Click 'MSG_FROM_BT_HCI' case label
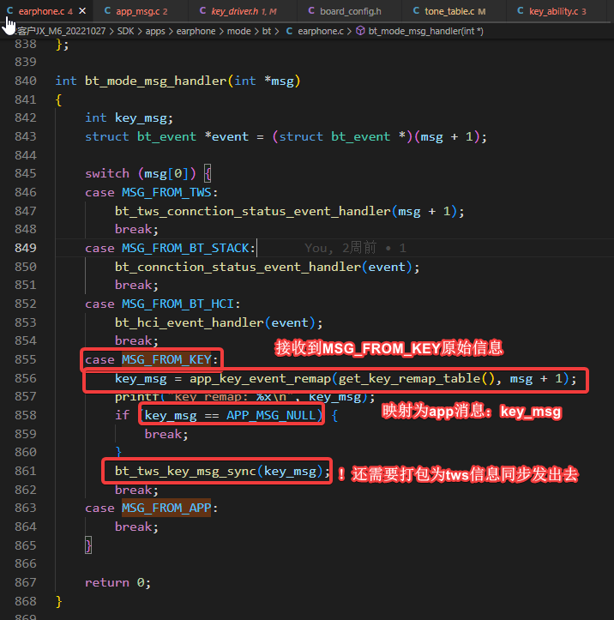Image resolution: width=614 pixels, height=620 pixels. 178,304
